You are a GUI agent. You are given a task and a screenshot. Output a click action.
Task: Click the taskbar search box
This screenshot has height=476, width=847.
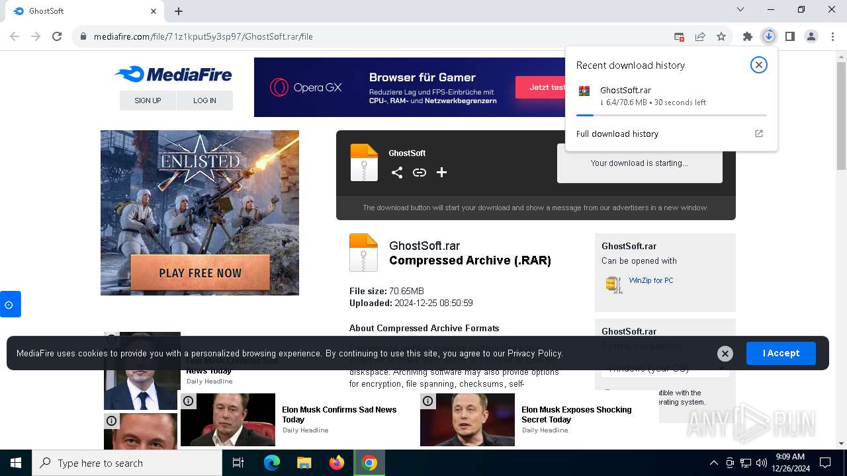tap(127, 463)
